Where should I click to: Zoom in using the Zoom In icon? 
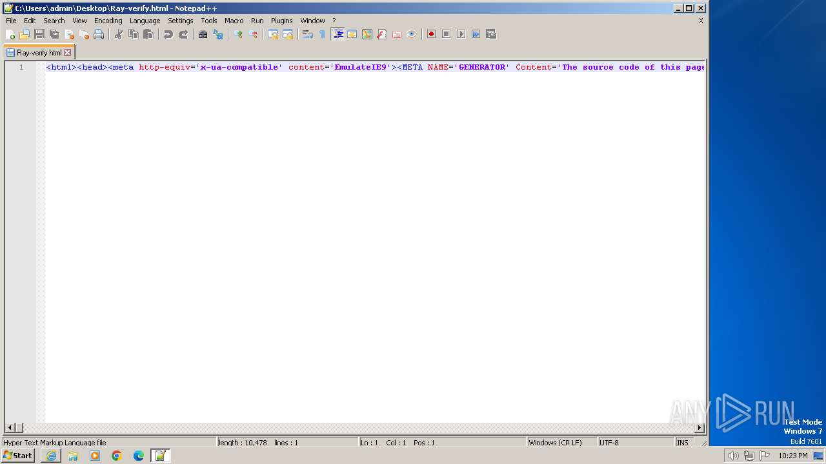click(238, 34)
